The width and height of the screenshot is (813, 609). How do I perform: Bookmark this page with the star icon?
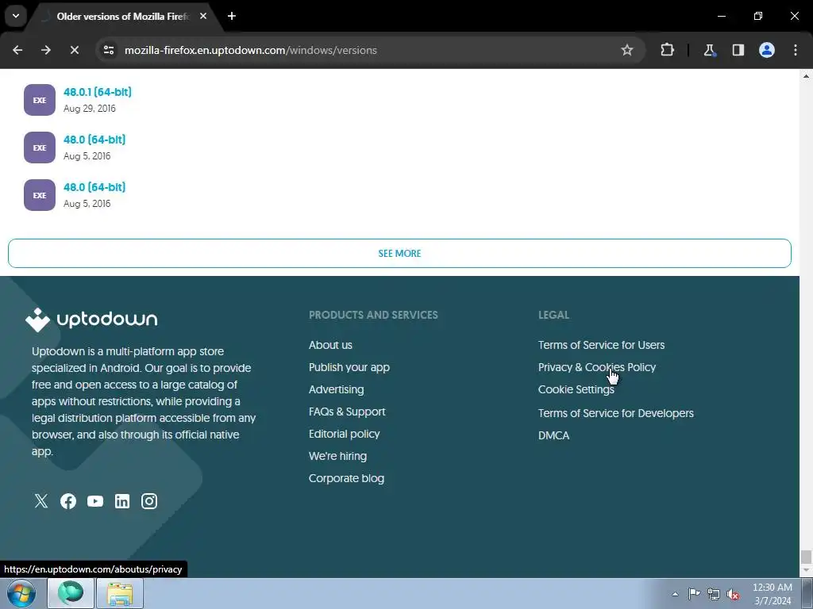[627, 50]
